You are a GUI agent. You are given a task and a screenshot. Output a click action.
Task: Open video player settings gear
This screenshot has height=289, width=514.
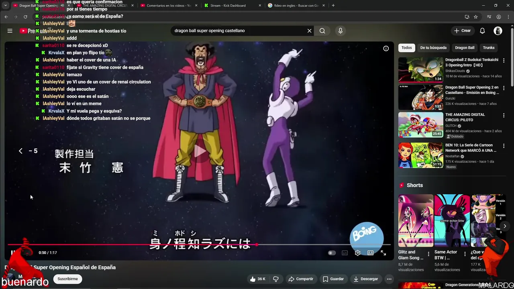(357, 253)
